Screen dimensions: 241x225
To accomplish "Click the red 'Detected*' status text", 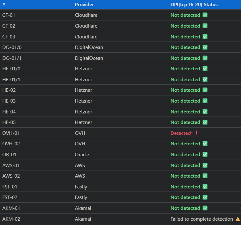I will 182,133.
